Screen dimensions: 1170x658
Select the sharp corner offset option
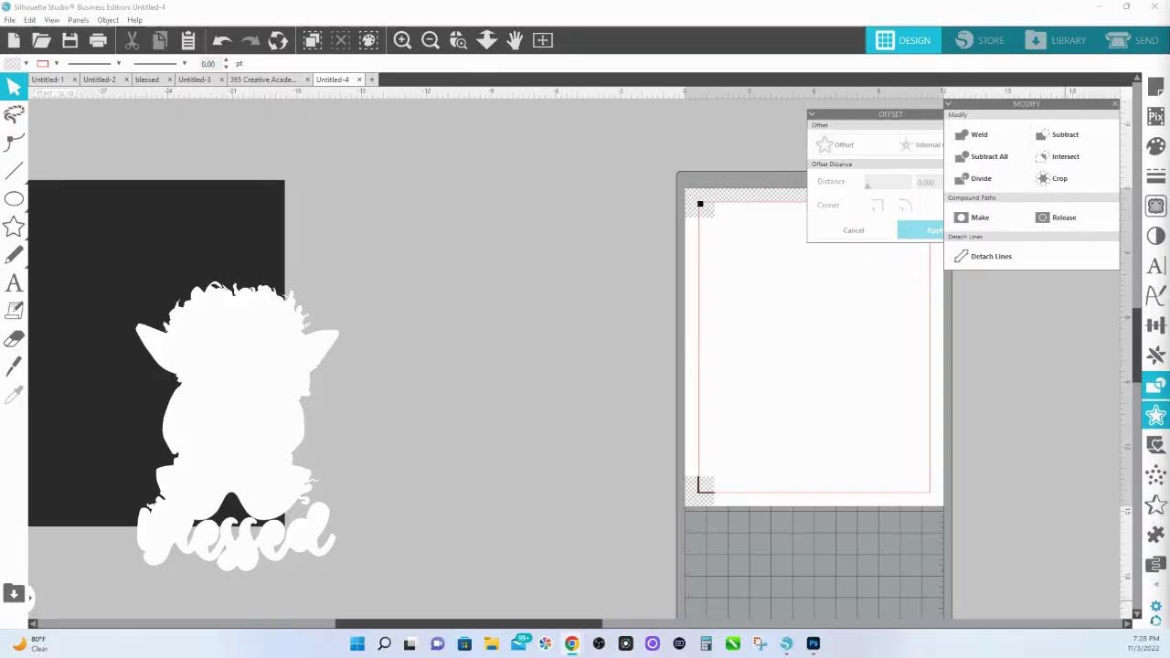coord(877,206)
